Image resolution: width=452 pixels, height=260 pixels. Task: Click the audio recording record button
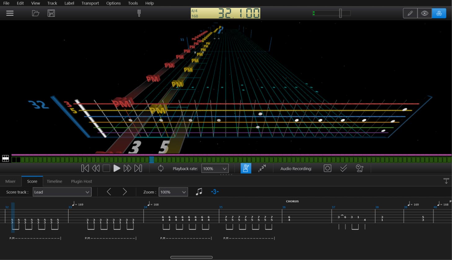point(327,168)
